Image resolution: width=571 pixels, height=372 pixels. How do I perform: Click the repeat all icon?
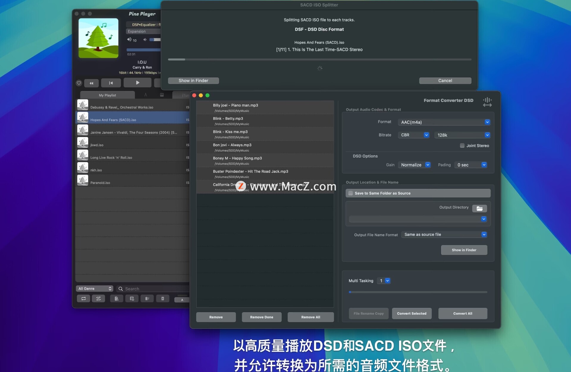coord(98,299)
